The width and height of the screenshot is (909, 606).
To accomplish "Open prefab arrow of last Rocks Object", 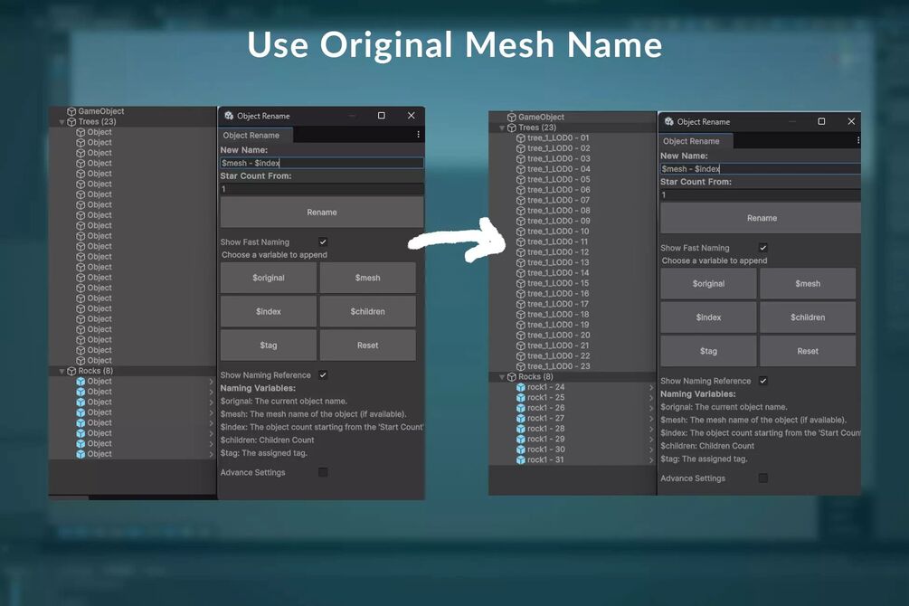I will click(x=211, y=454).
